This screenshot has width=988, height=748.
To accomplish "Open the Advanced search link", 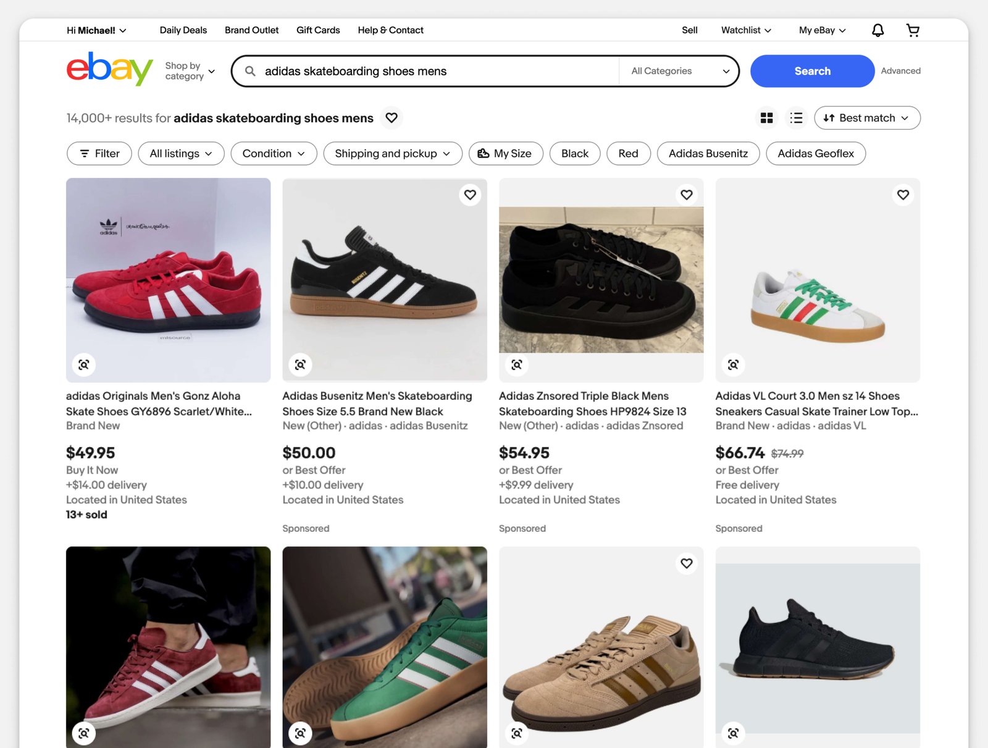I will pyautogui.click(x=900, y=71).
